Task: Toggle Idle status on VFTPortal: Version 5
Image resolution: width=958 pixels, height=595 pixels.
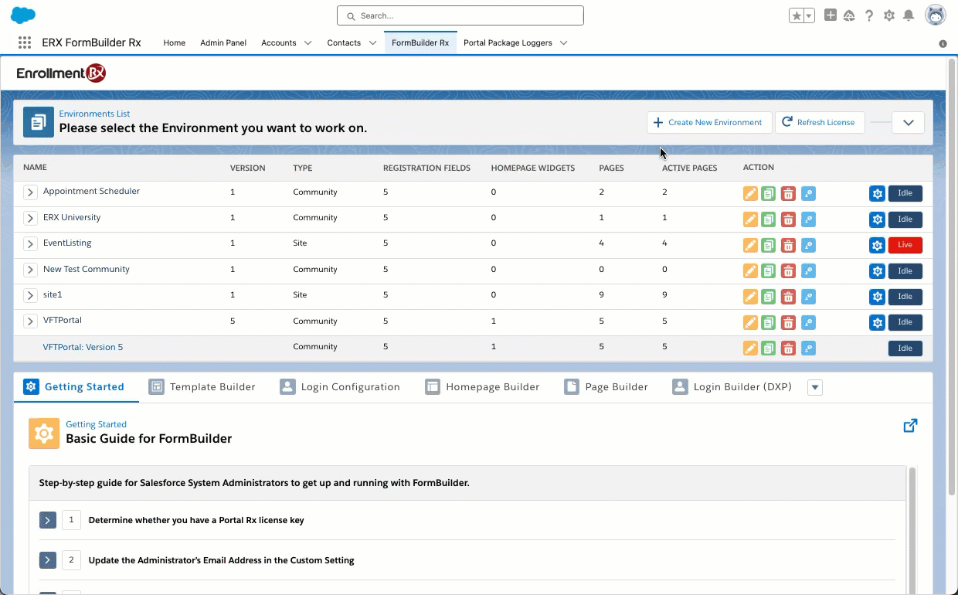Action: click(x=905, y=348)
